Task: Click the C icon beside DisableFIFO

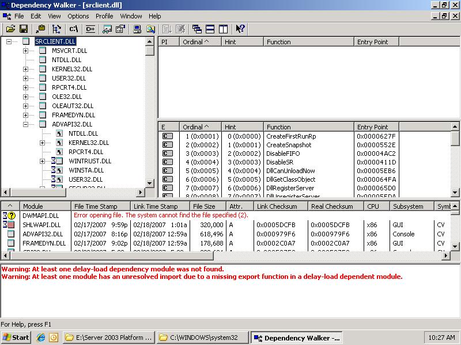Action: click(x=168, y=154)
